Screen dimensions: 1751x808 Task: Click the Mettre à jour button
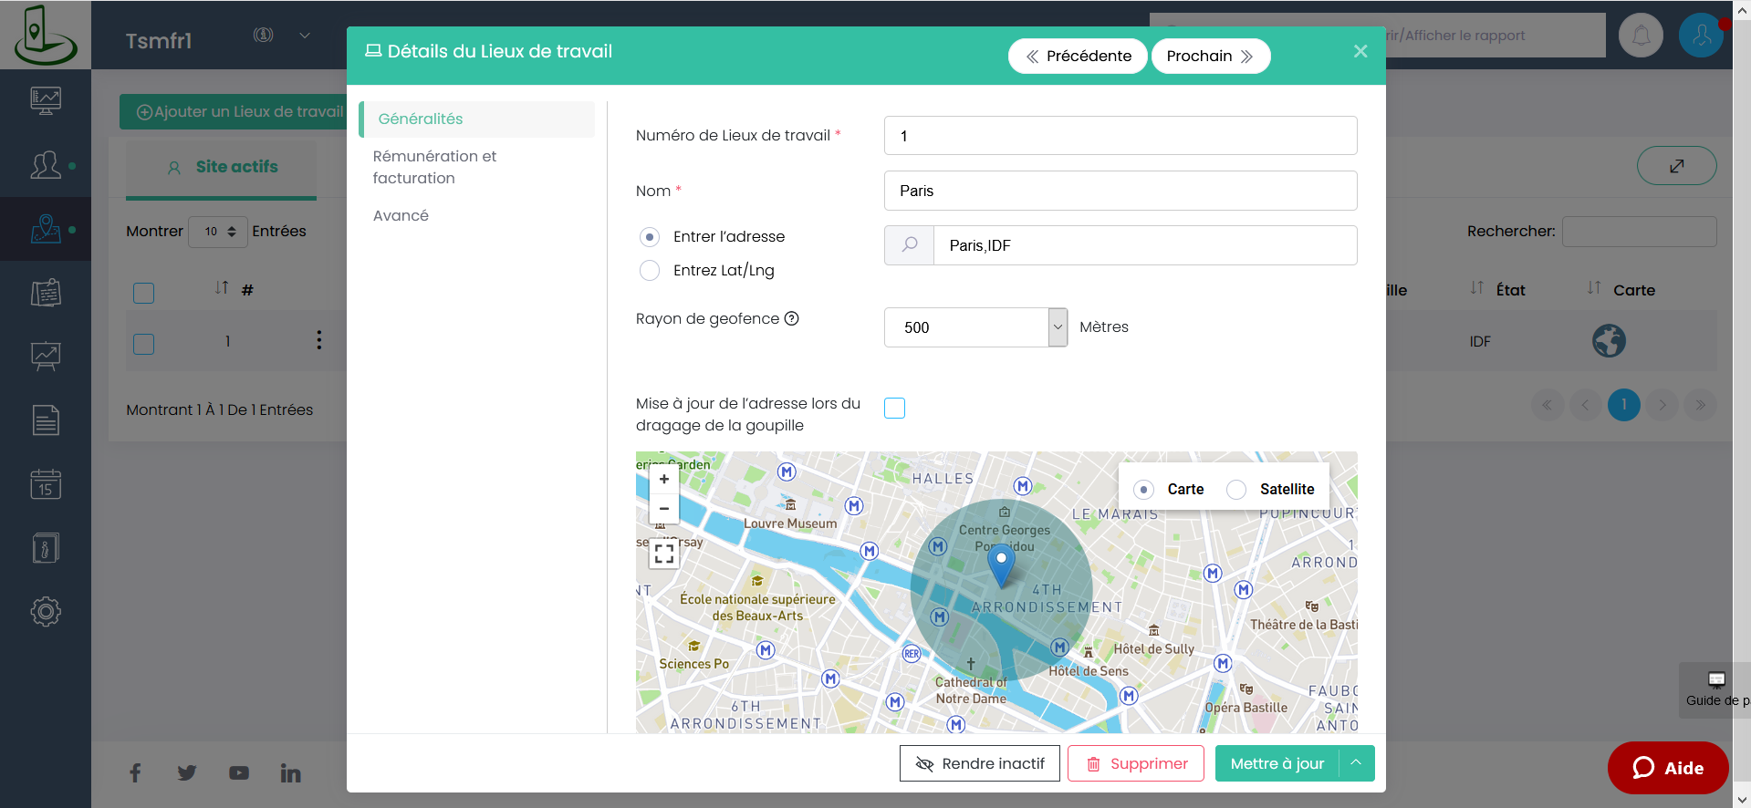click(x=1277, y=763)
